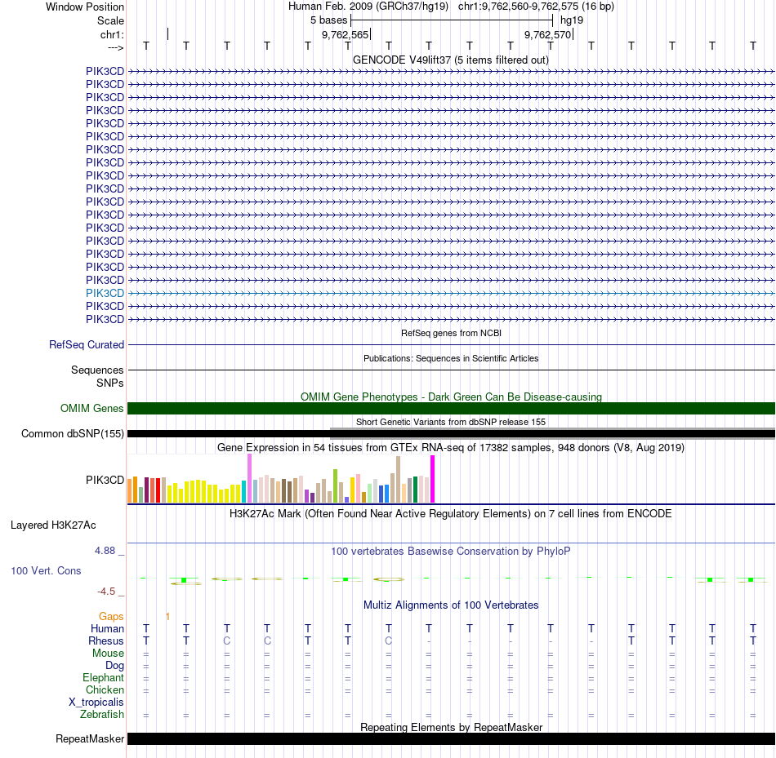Viewport: 776px width, 758px height.
Task: Select the Rhesus alignment row label
Action: (x=106, y=641)
